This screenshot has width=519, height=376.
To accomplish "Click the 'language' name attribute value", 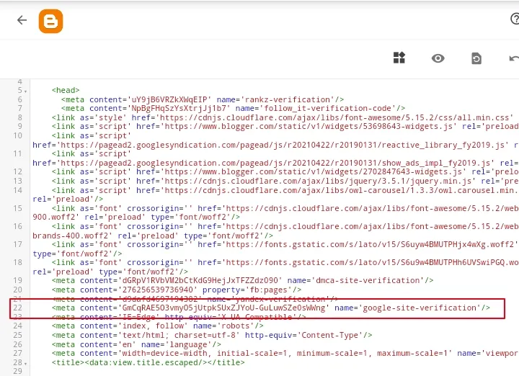I will pos(188,344).
